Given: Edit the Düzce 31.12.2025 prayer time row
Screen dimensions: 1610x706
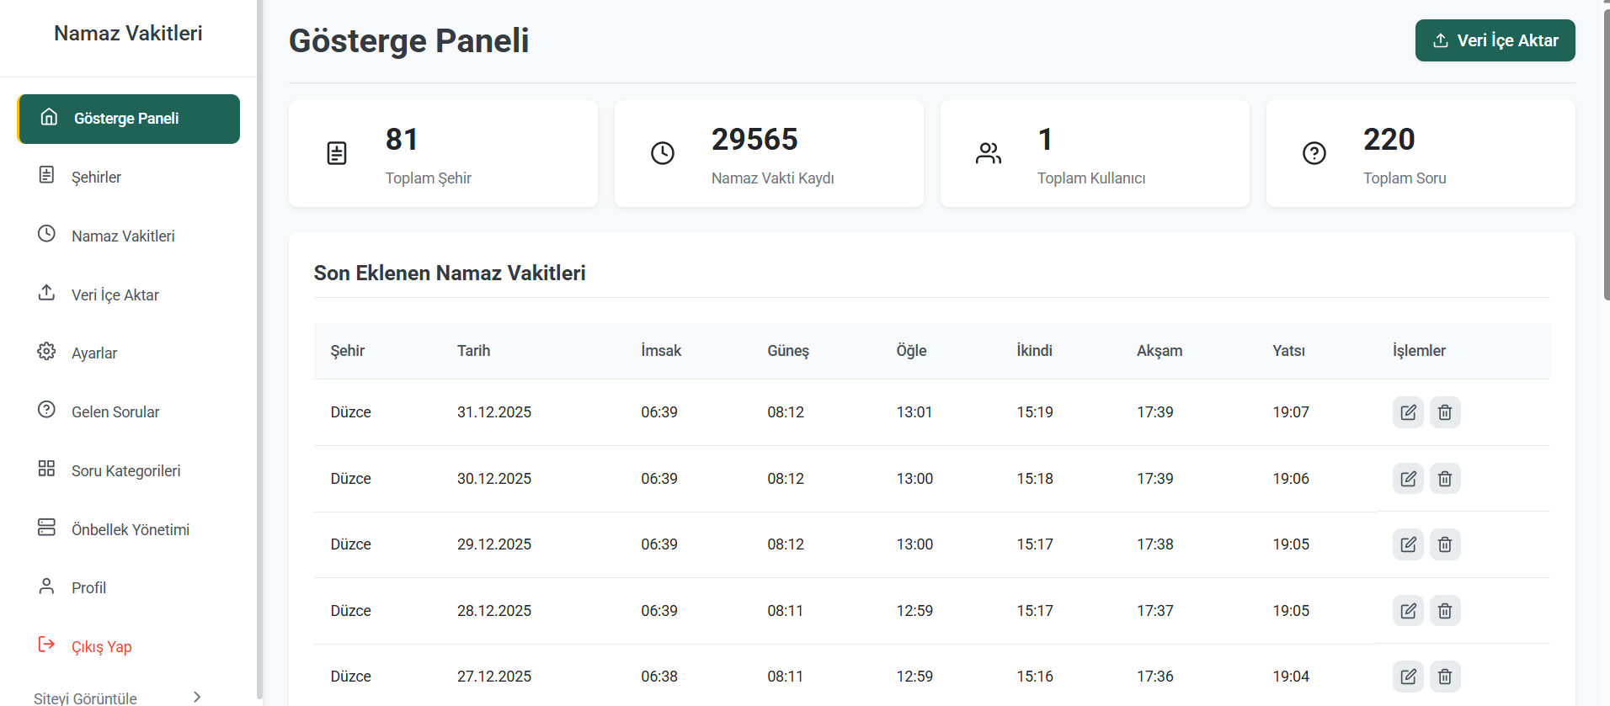Looking at the screenshot, I should 1408,412.
